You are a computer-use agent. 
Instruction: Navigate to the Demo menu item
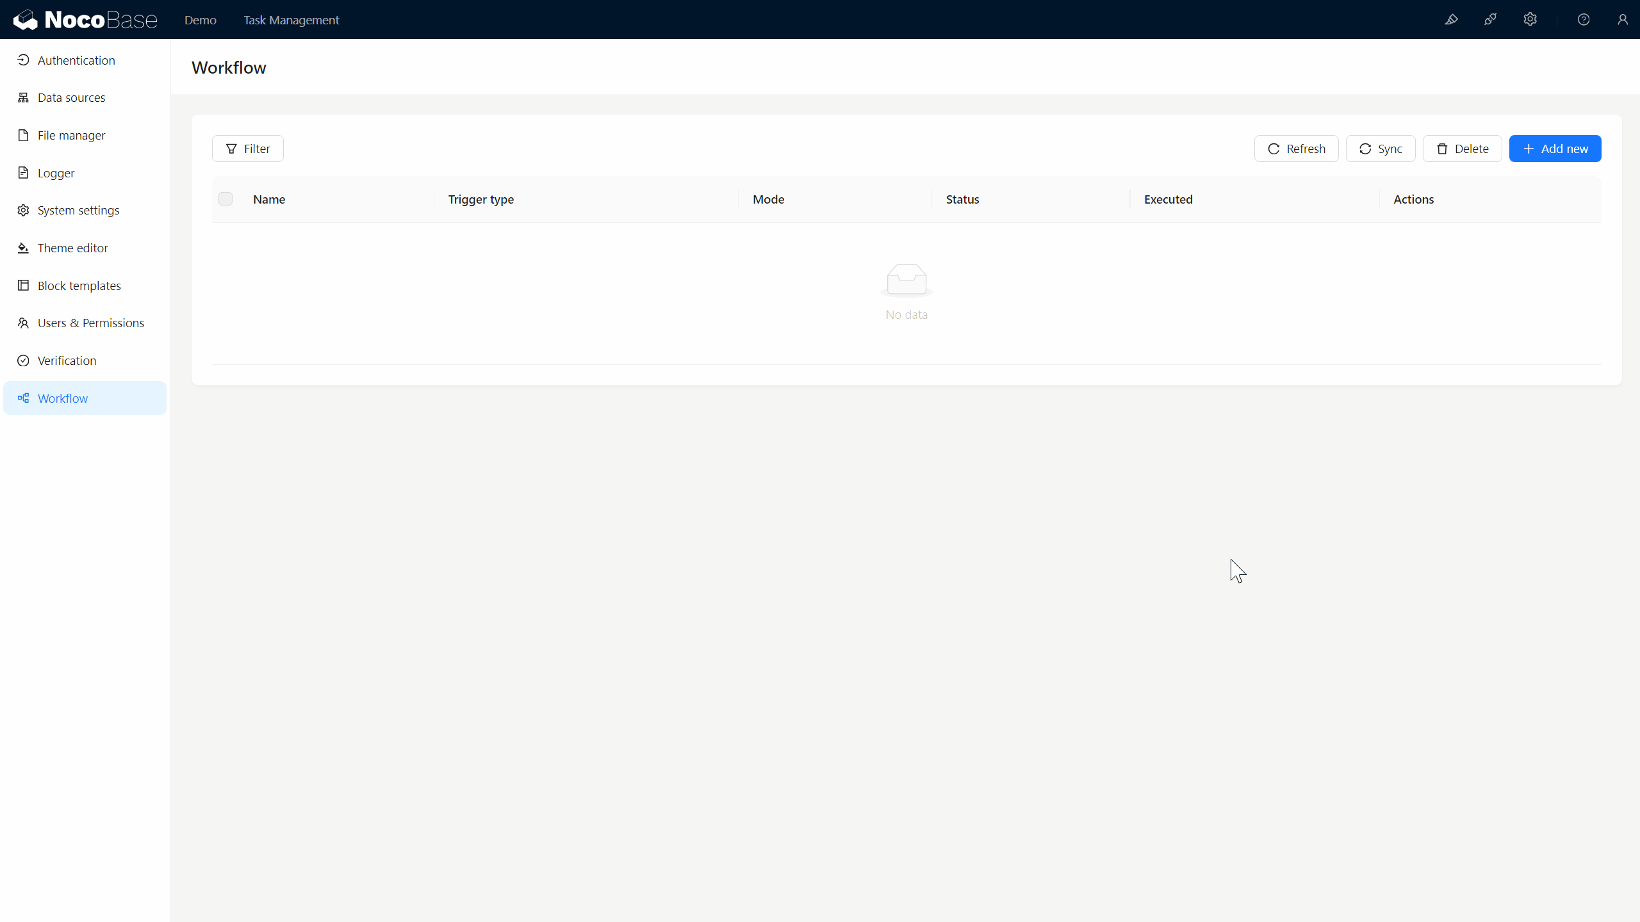pyautogui.click(x=199, y=20)
